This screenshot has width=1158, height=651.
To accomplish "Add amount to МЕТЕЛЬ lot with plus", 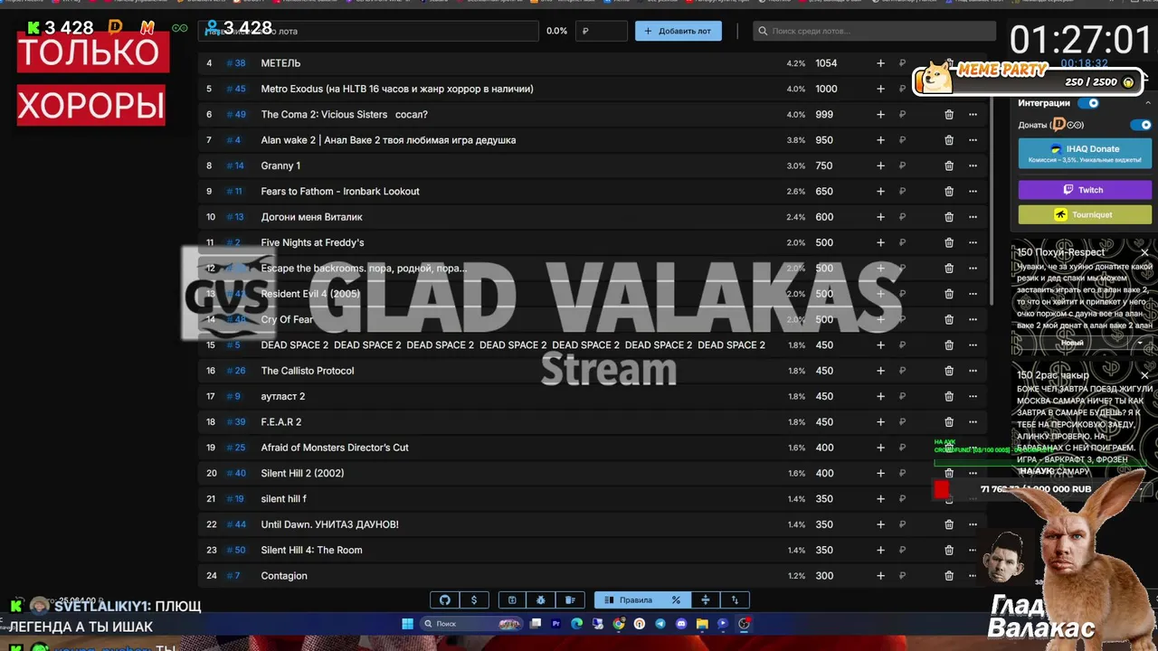I will [x=880, y=63].
